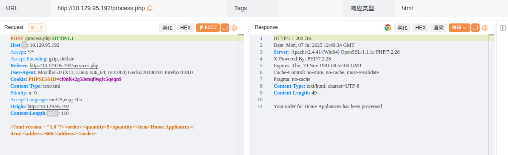
Task: Click the Pragma: no-cache line
Action: [292, 79]
